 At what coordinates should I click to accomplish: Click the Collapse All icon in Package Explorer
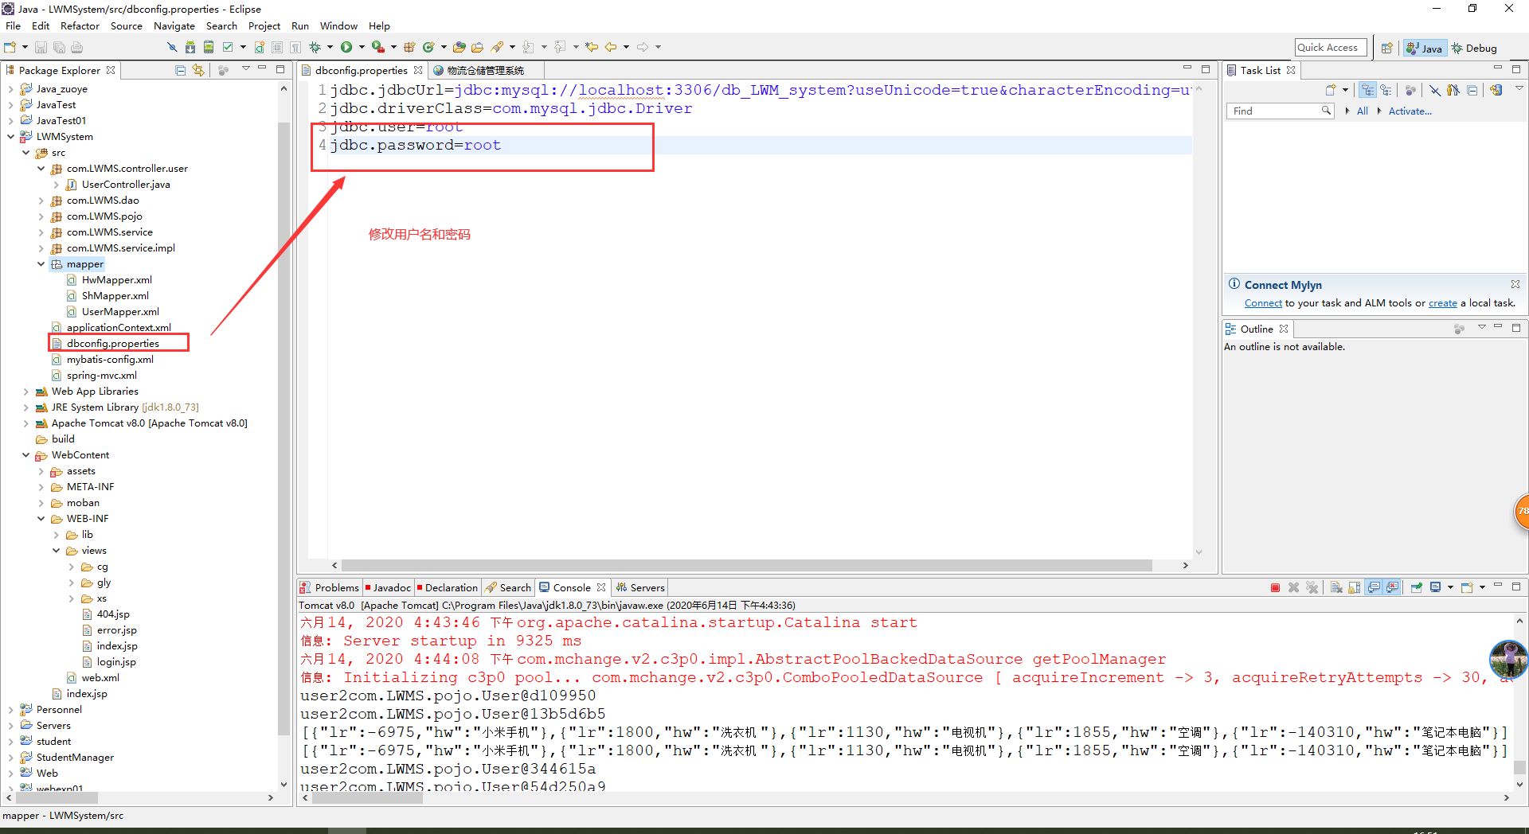(181, 70)
